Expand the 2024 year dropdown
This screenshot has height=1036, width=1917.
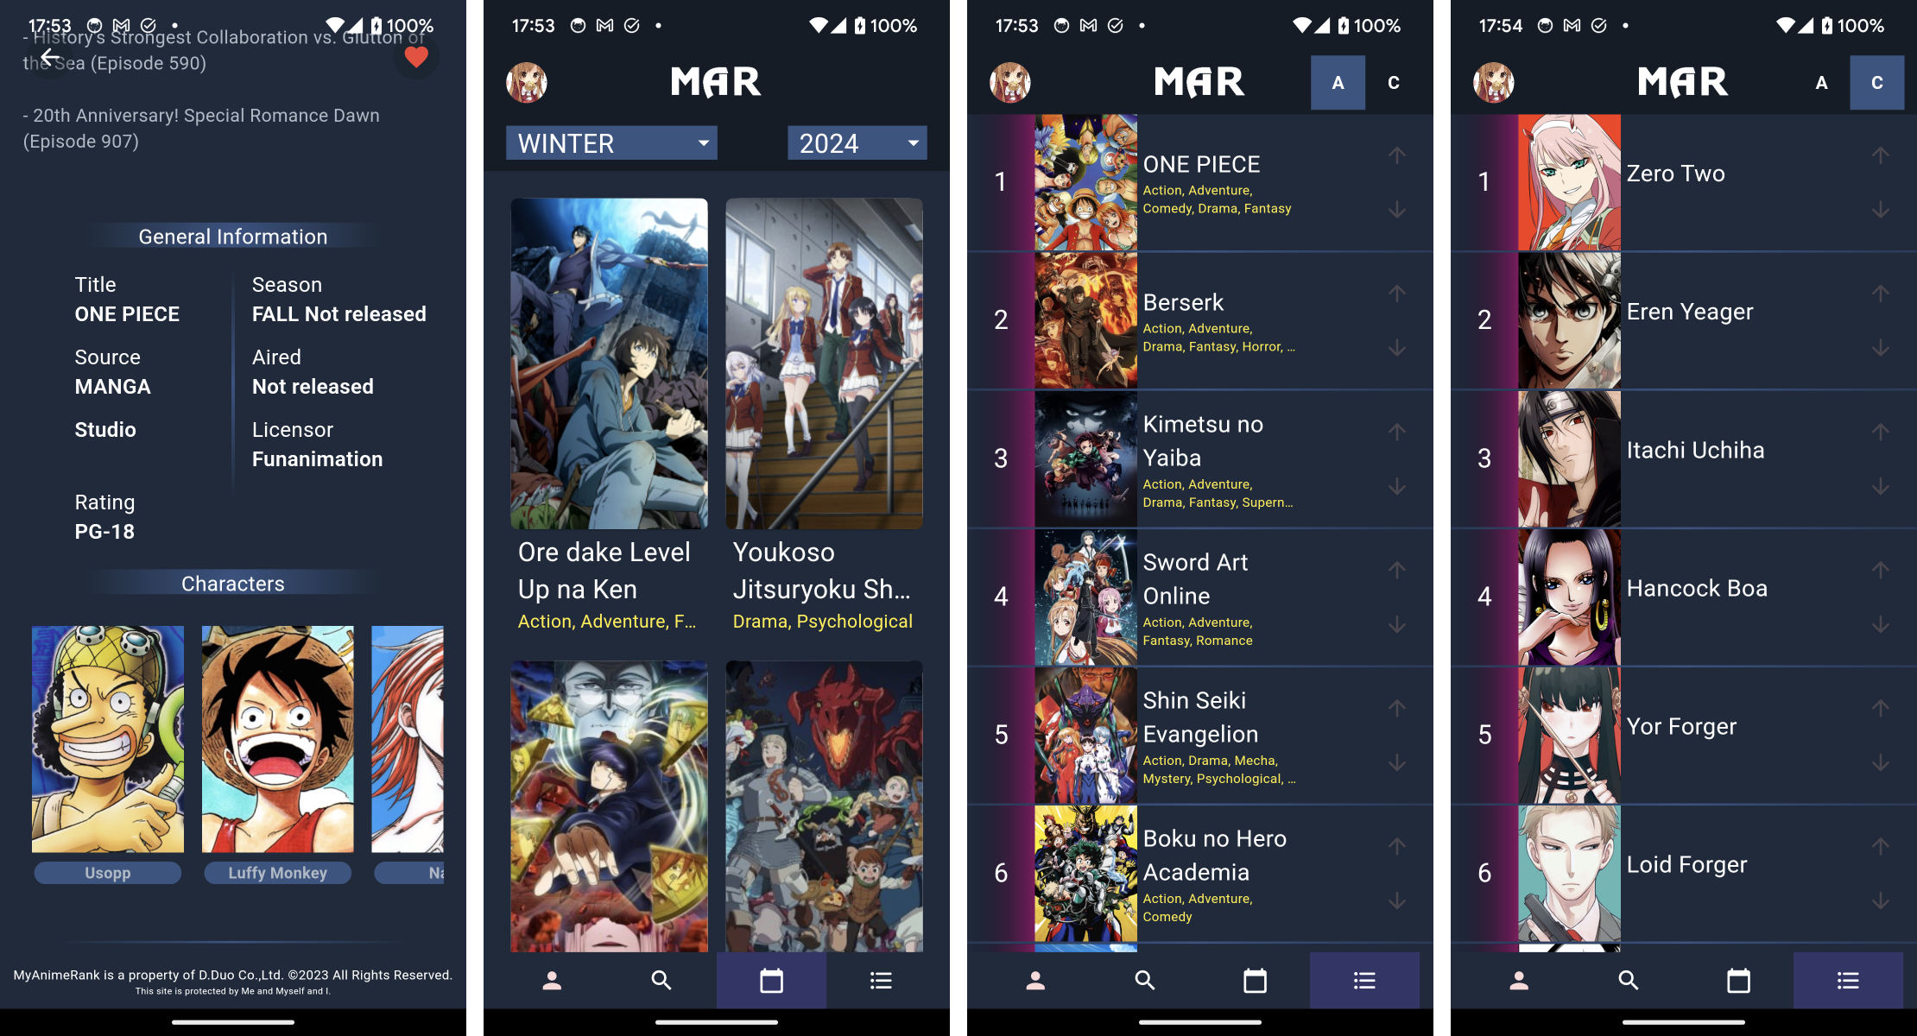click(856, 143)
